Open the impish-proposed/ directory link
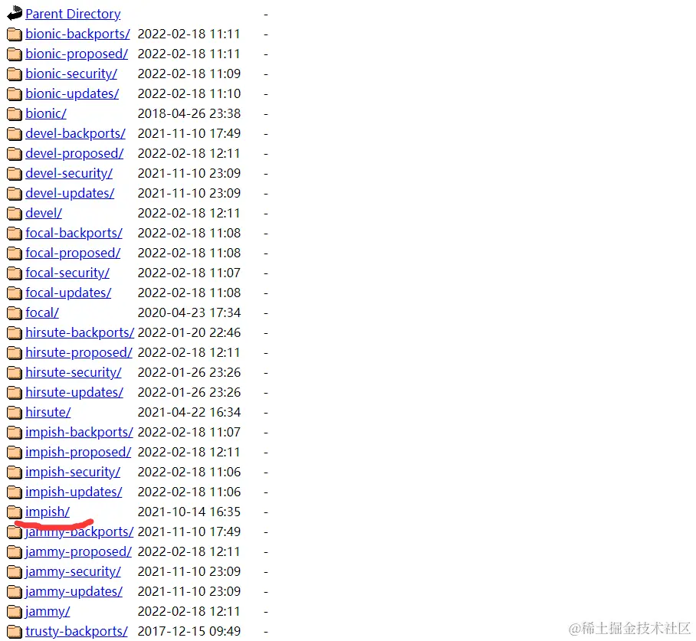 78,453
